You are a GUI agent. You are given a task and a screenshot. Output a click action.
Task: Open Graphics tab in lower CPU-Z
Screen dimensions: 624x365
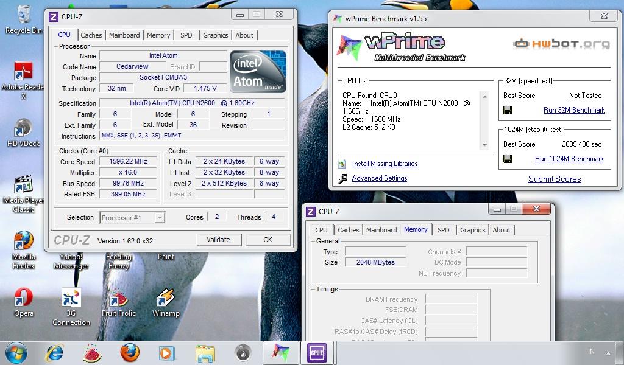[472, 230]
